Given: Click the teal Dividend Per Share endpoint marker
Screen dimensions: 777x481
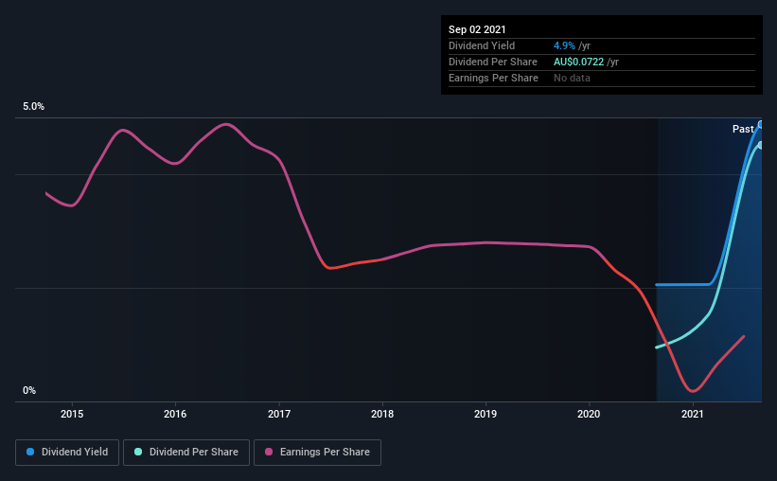Looking at the screenshot, I should pos(761,145).
